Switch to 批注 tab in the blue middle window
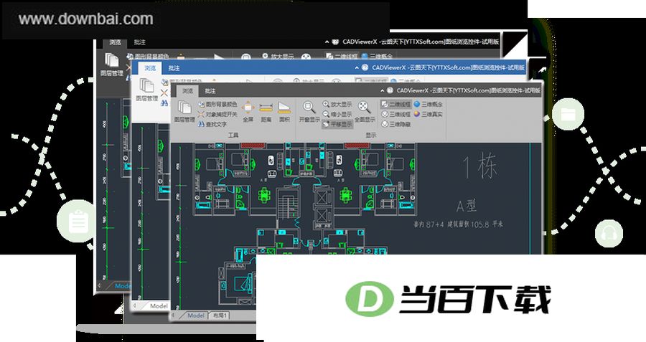This screenshot has width=646, height=342. point(174,68)
